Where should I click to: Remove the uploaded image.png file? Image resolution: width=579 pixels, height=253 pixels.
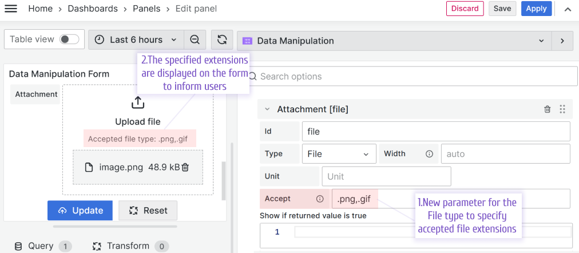(x=185, y=168)
